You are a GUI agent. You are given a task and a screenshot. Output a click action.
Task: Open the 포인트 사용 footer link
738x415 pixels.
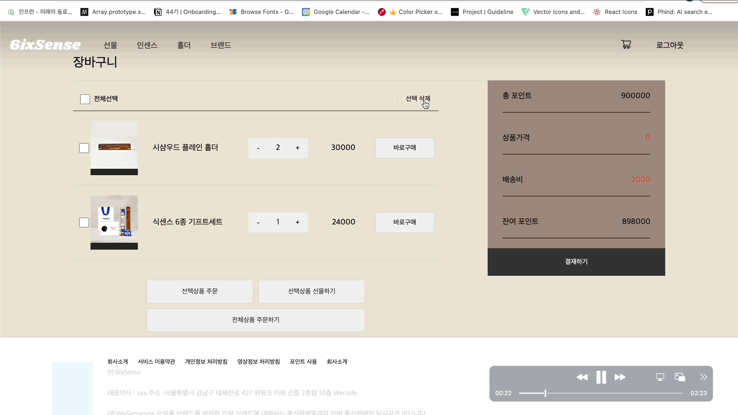pos(303,362)
